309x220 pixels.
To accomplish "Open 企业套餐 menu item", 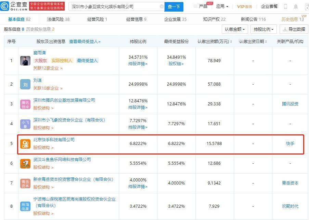I will point(269,6).
